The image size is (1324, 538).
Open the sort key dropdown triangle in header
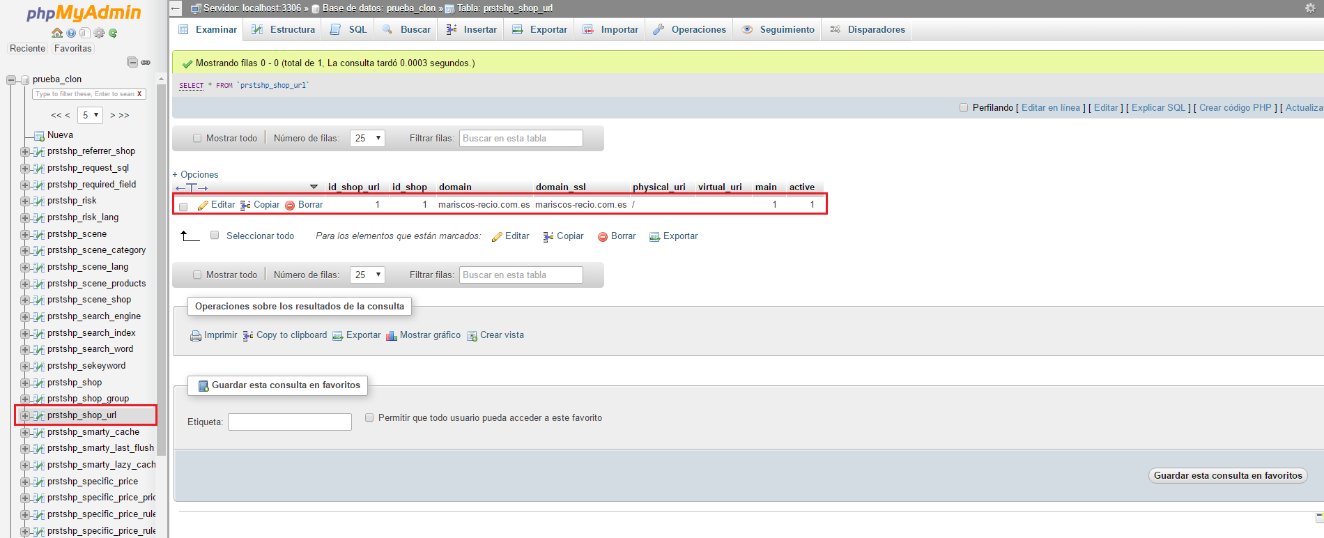(x=314, y=187)
